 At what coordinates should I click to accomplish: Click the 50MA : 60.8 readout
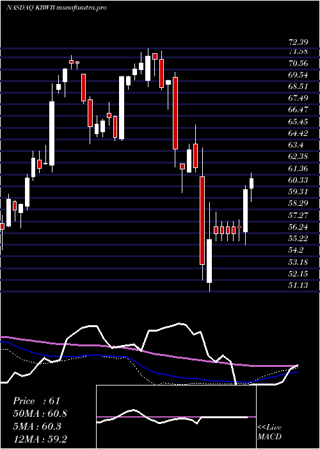pos(40,414)
